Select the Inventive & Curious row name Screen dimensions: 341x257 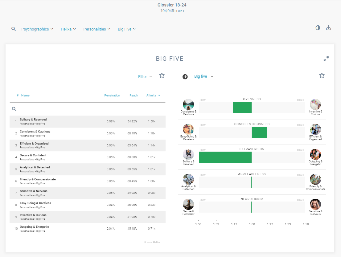pyautogui.click(x=33, y=215)
